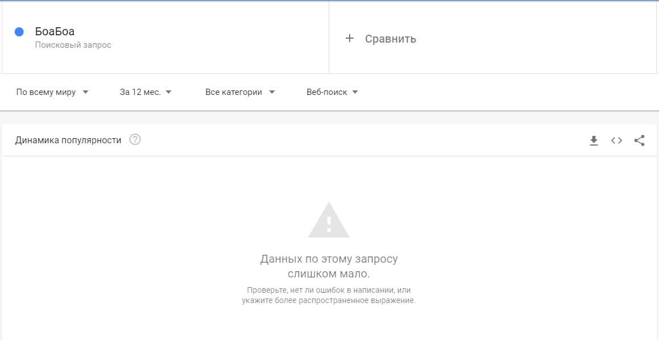Download the popularity dynamics data as CSV

(x=594, y=140)
